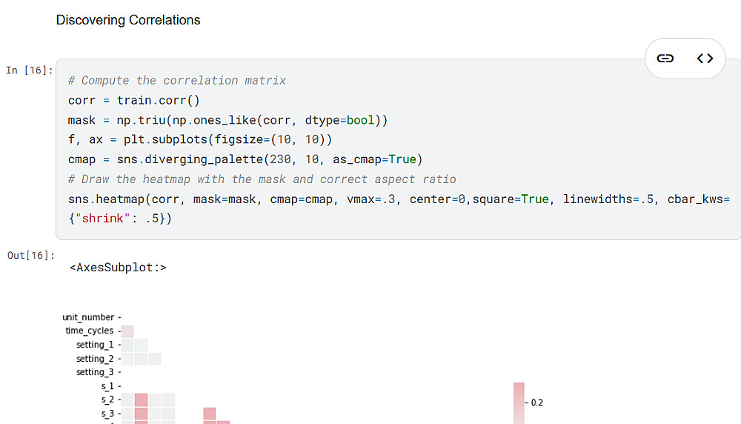
Task: Click the s_2 axis label
Action: tap(107, 400)
